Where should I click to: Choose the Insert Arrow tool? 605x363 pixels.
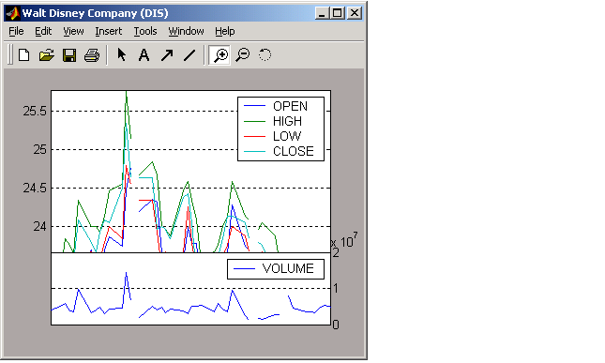click(x=167, y=54)
